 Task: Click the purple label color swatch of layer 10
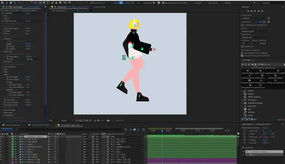click(12, 160)
